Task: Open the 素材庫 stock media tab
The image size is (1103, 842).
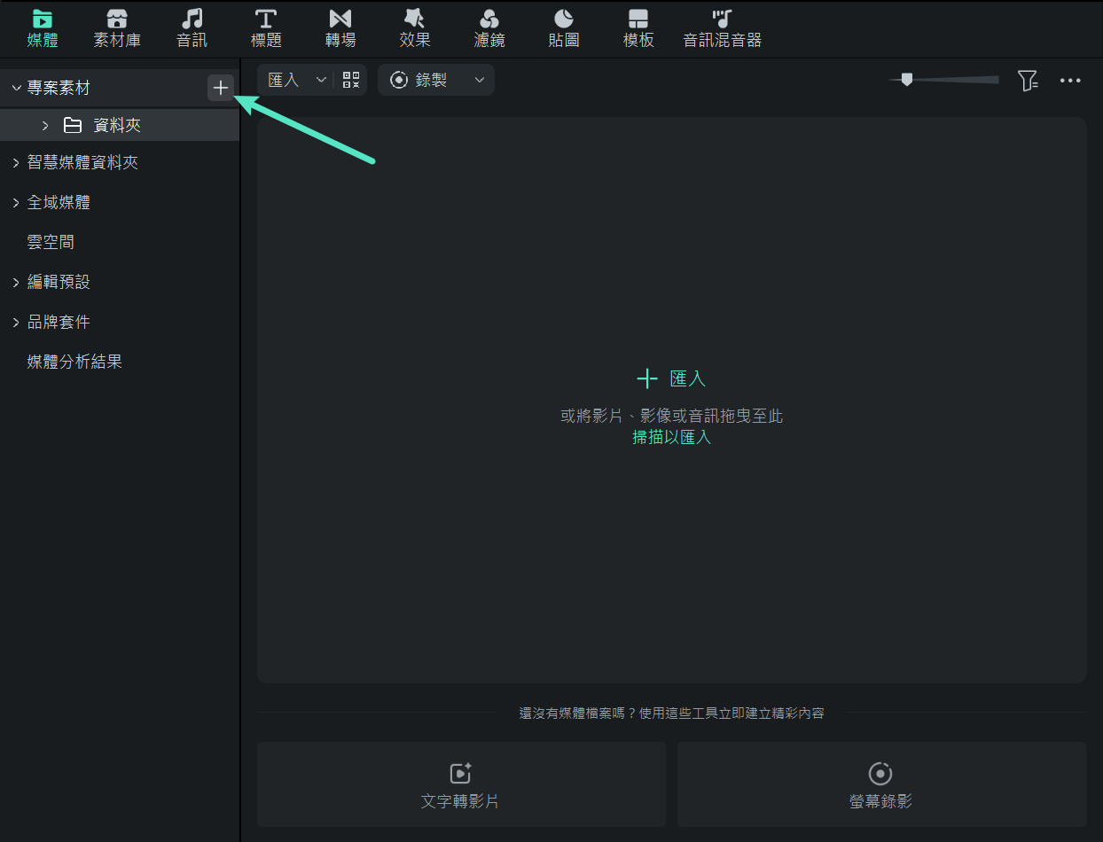Action: (117, 28)
